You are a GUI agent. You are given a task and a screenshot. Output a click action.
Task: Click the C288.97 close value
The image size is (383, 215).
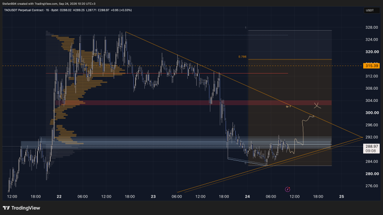pos(104,10)
